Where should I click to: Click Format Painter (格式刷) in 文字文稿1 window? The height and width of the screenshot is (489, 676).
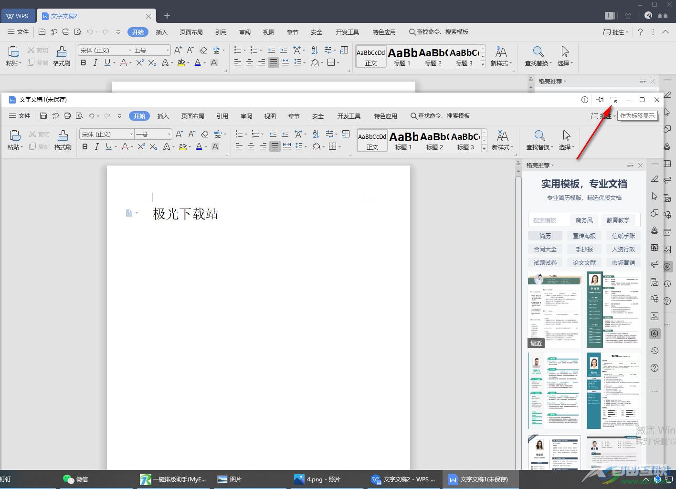click(x=63, y=139)
